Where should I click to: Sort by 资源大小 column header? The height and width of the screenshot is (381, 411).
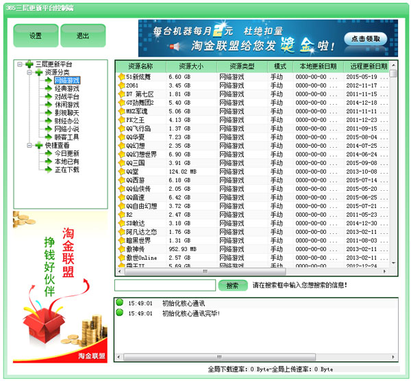pos(191,66)
